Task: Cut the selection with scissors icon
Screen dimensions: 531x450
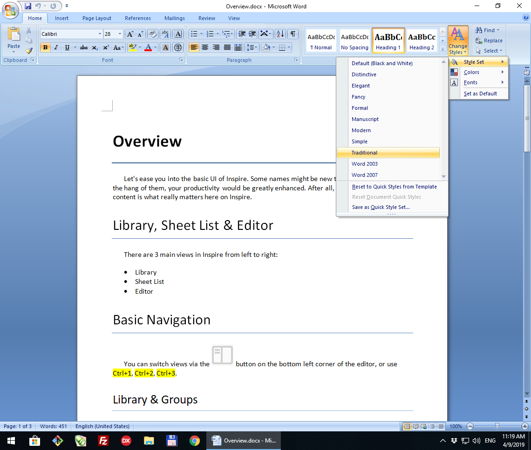Action: (x=29, y=31)
